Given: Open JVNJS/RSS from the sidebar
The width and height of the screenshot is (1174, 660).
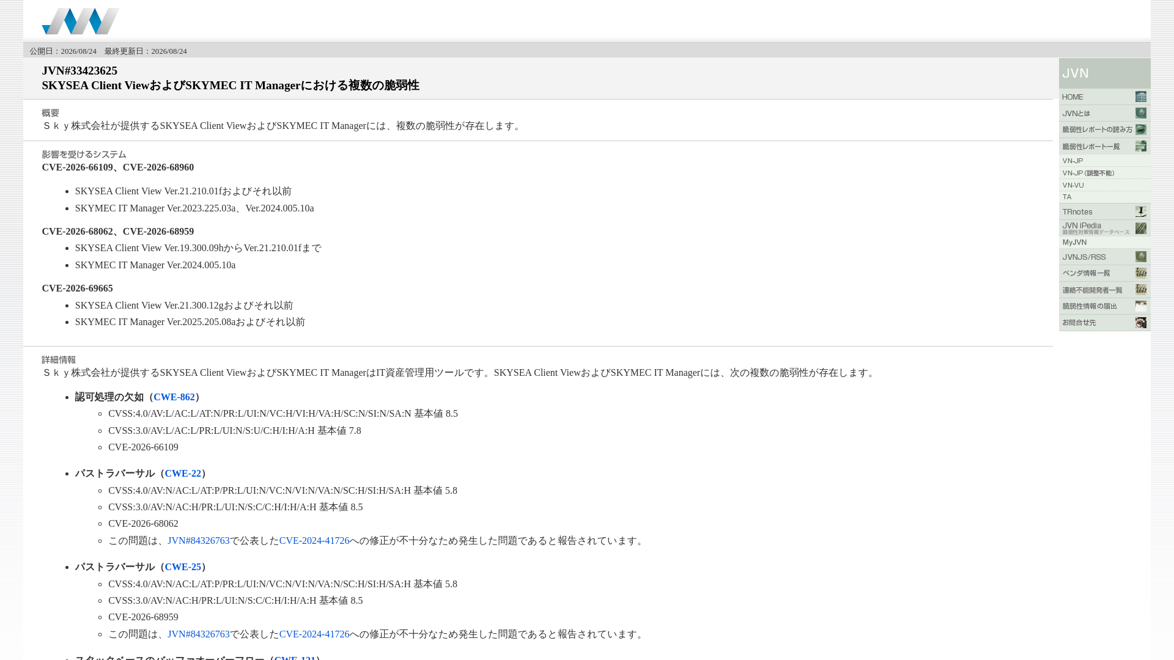Looking at the screenshot, I should click(1104, 257).
